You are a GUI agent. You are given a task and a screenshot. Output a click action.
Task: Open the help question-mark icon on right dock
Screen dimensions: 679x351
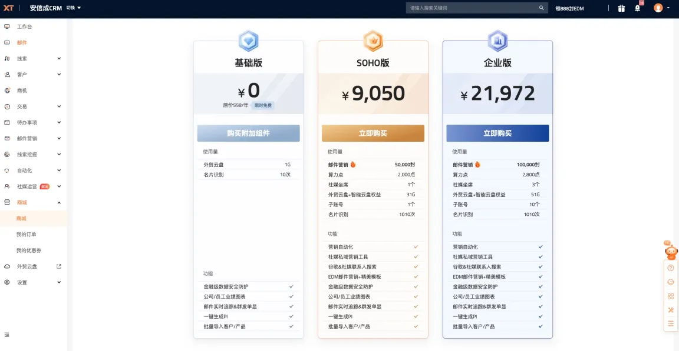point(671,268)
